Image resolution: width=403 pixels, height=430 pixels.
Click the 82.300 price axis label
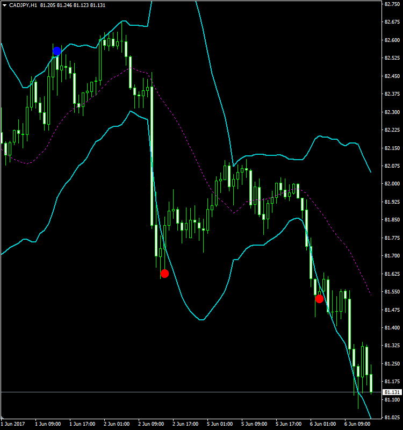point(392,112)
